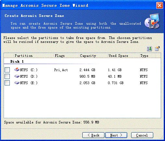Click the D: drive partition icon

point(17,76)
